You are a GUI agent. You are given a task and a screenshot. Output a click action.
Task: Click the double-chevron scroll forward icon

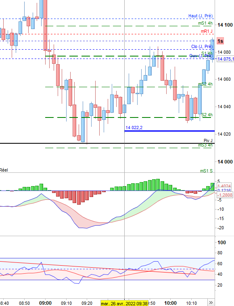211,303
